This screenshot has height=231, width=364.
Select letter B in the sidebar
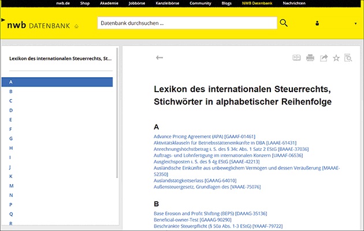pyautogui.click(x=11, y=91)
